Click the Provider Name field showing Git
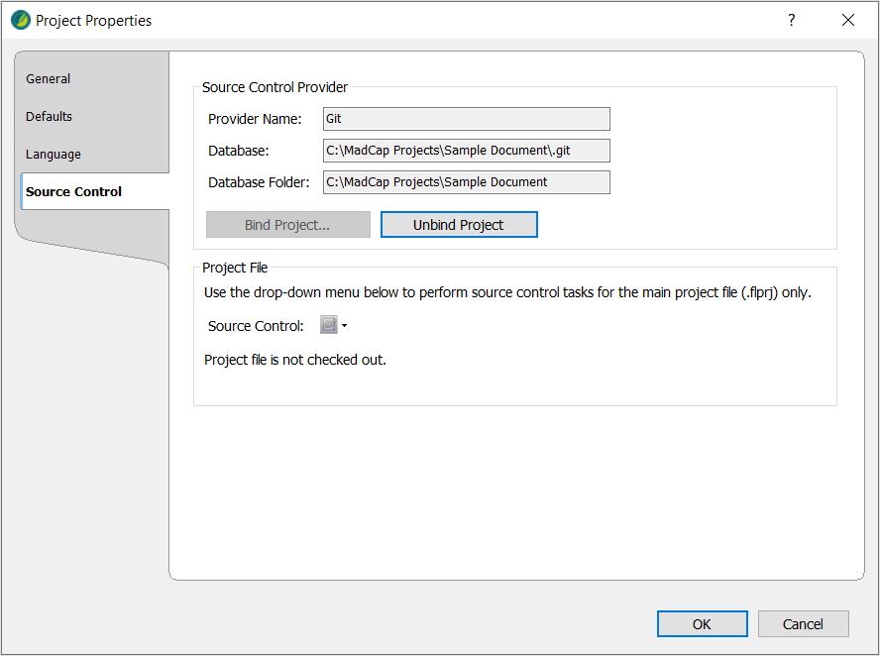The image size is (880, 656). (x=466, y=119)
